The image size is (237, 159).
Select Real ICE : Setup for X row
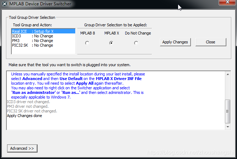(43, 31)
